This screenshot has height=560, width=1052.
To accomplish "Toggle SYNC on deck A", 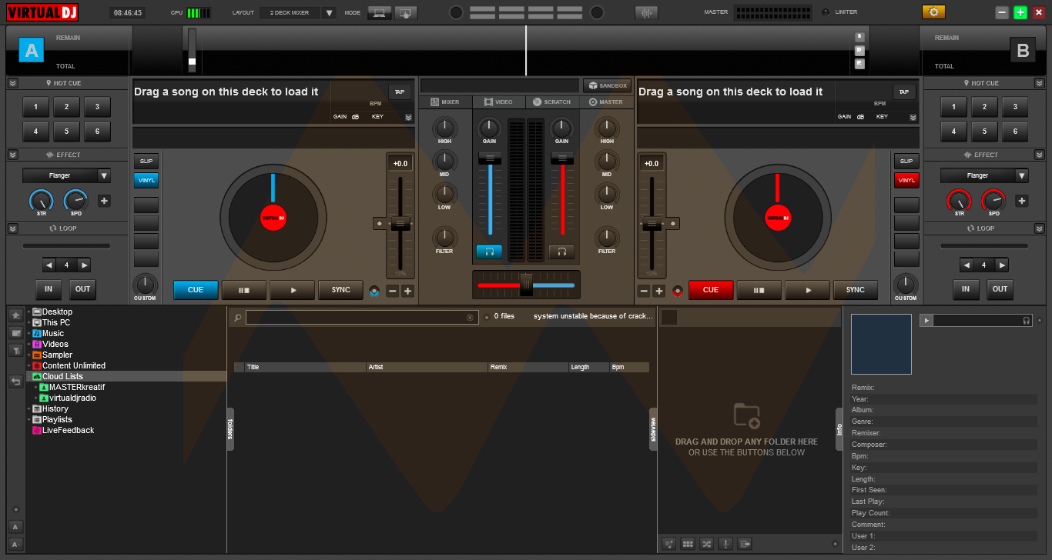I will (340, 290).
